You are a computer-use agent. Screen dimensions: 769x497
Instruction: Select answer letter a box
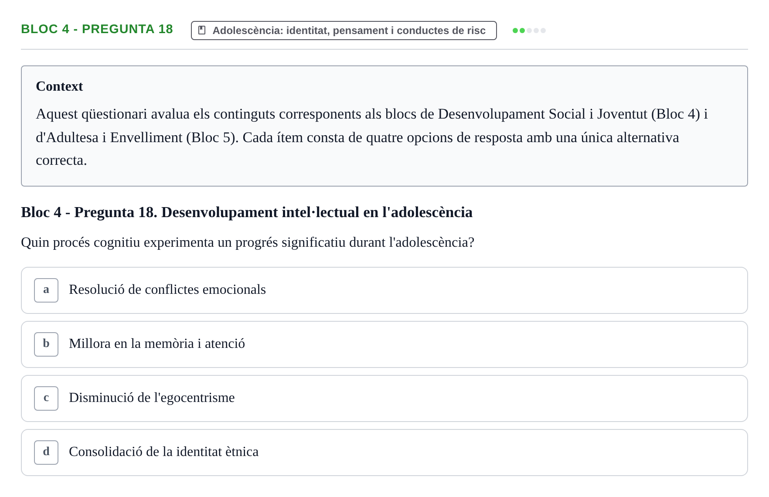46,290
